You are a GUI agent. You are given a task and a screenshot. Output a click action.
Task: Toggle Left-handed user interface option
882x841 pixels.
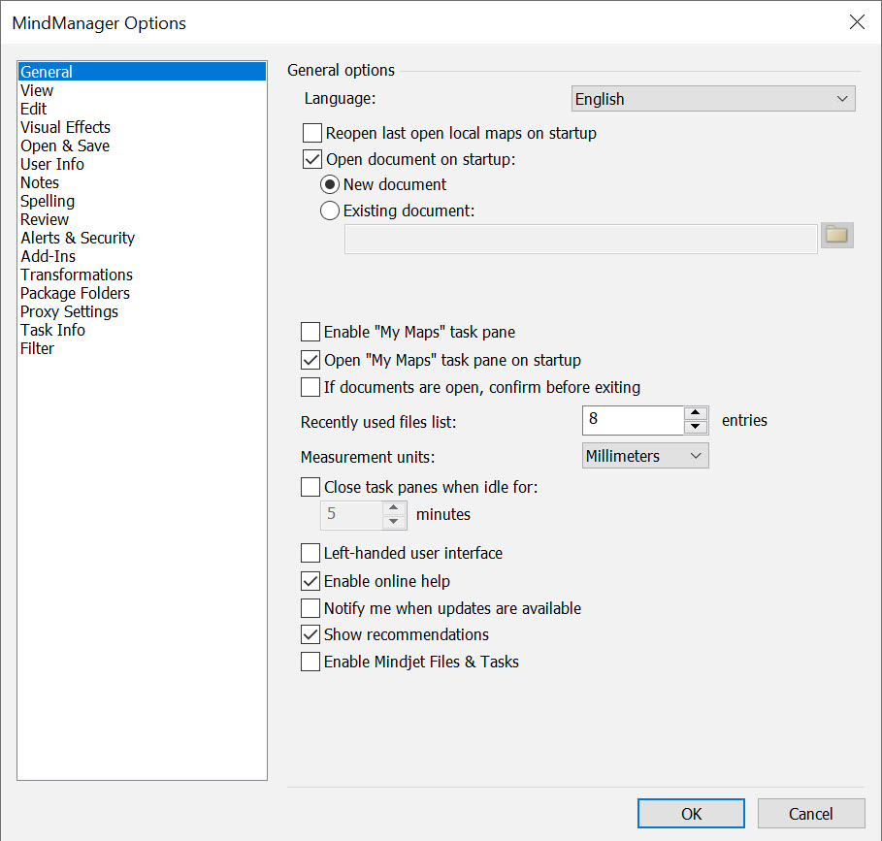pyautogui.click(x=310, y=554)
